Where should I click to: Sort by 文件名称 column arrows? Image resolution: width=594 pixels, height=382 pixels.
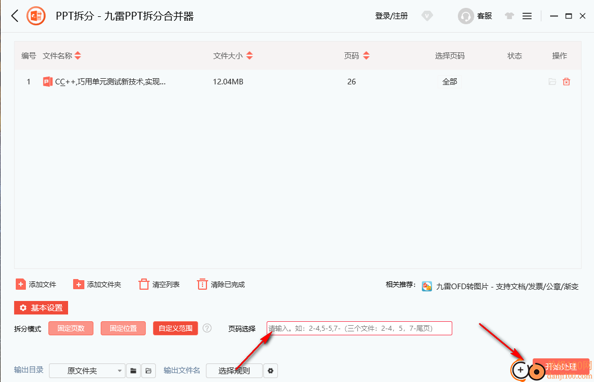[x=78, y=56]
